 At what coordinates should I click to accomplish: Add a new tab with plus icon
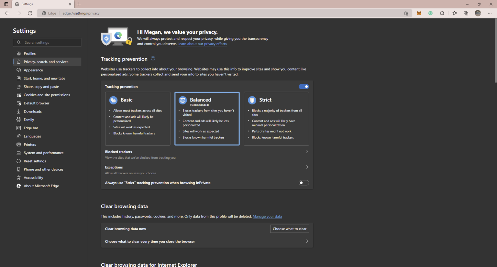coord(79,4)
